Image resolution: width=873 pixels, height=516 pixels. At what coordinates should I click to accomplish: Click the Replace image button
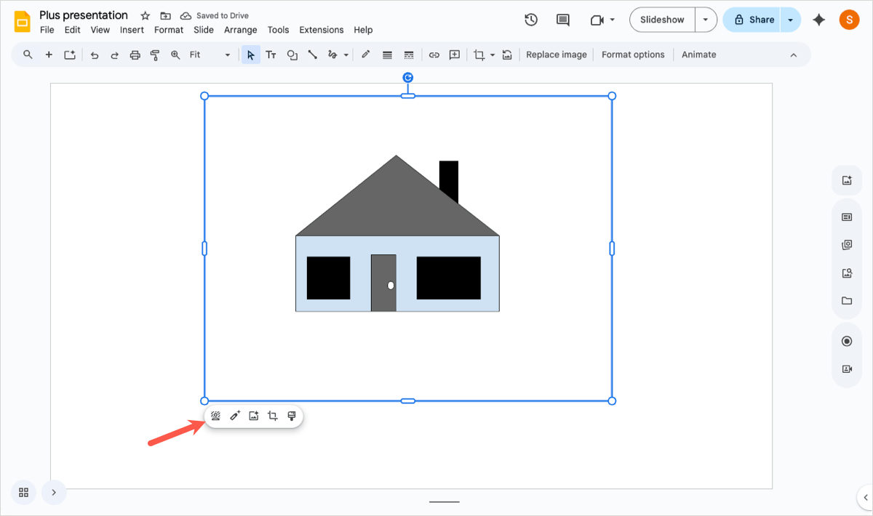(x=556, y=55)
